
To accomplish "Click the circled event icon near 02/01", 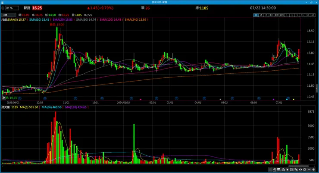I will pos(156,98).
